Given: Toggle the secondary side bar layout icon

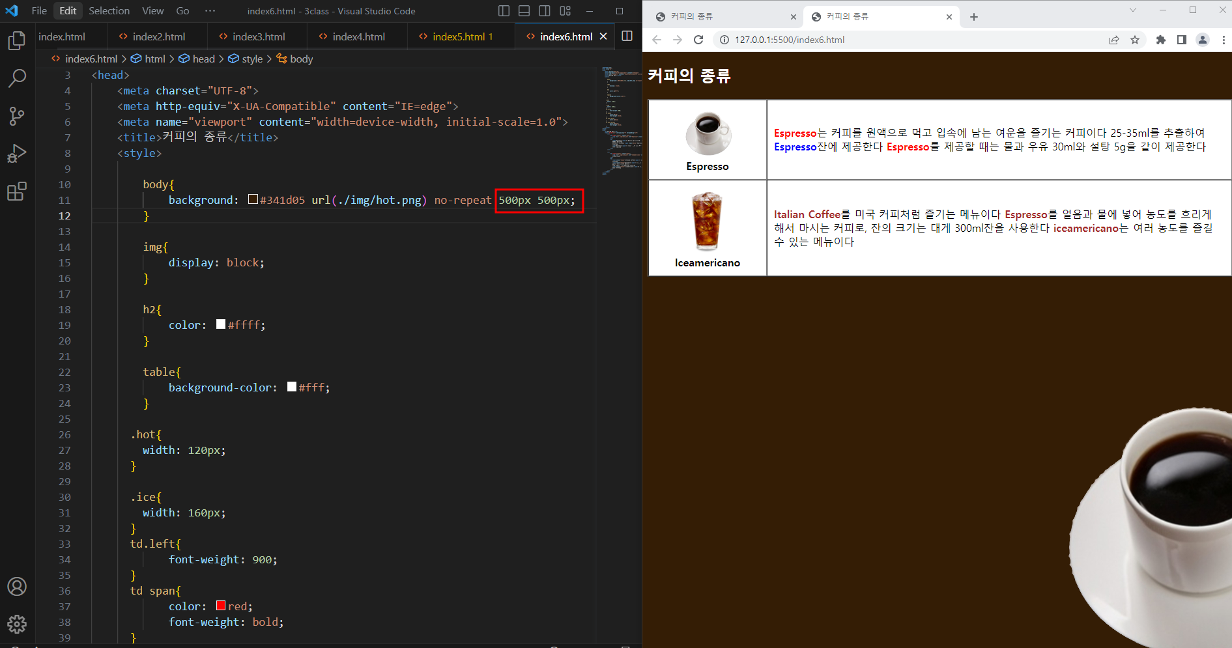Looking at the screenshot, I should click(545, 10).
